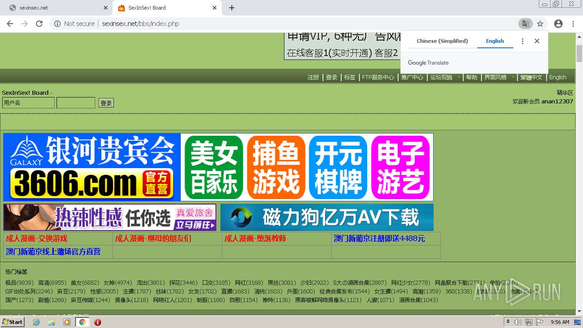Open the Windows Start menu

pyautogui.click(x=12, y=322)
